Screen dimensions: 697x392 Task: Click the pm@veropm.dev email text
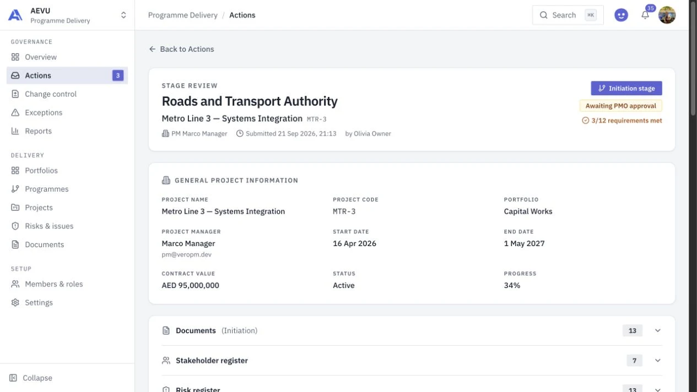[186, 255]
